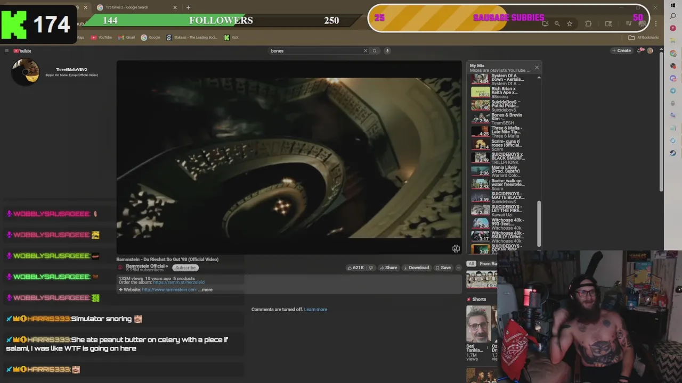Open the Serj Tankian short thumbnail
The image size is (682, 383).
click(478, 324)
